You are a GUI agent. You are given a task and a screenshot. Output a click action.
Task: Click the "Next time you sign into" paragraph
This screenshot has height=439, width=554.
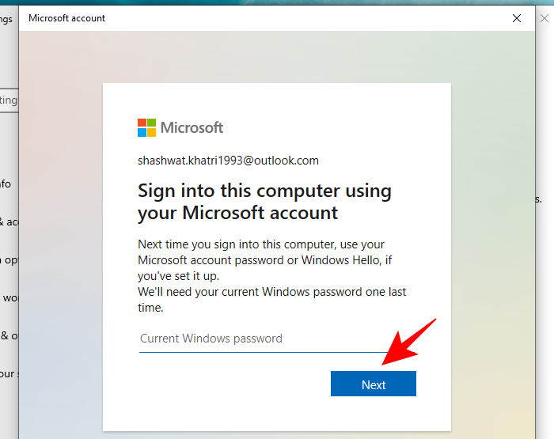[x=261, y=260]
